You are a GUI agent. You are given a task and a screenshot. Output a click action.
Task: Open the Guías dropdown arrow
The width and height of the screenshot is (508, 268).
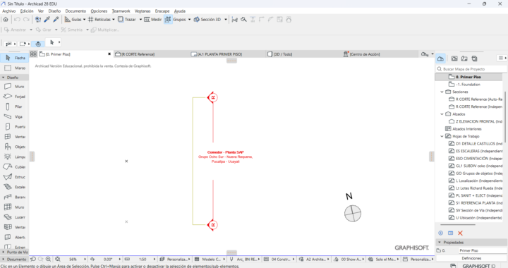pos(84,20)
